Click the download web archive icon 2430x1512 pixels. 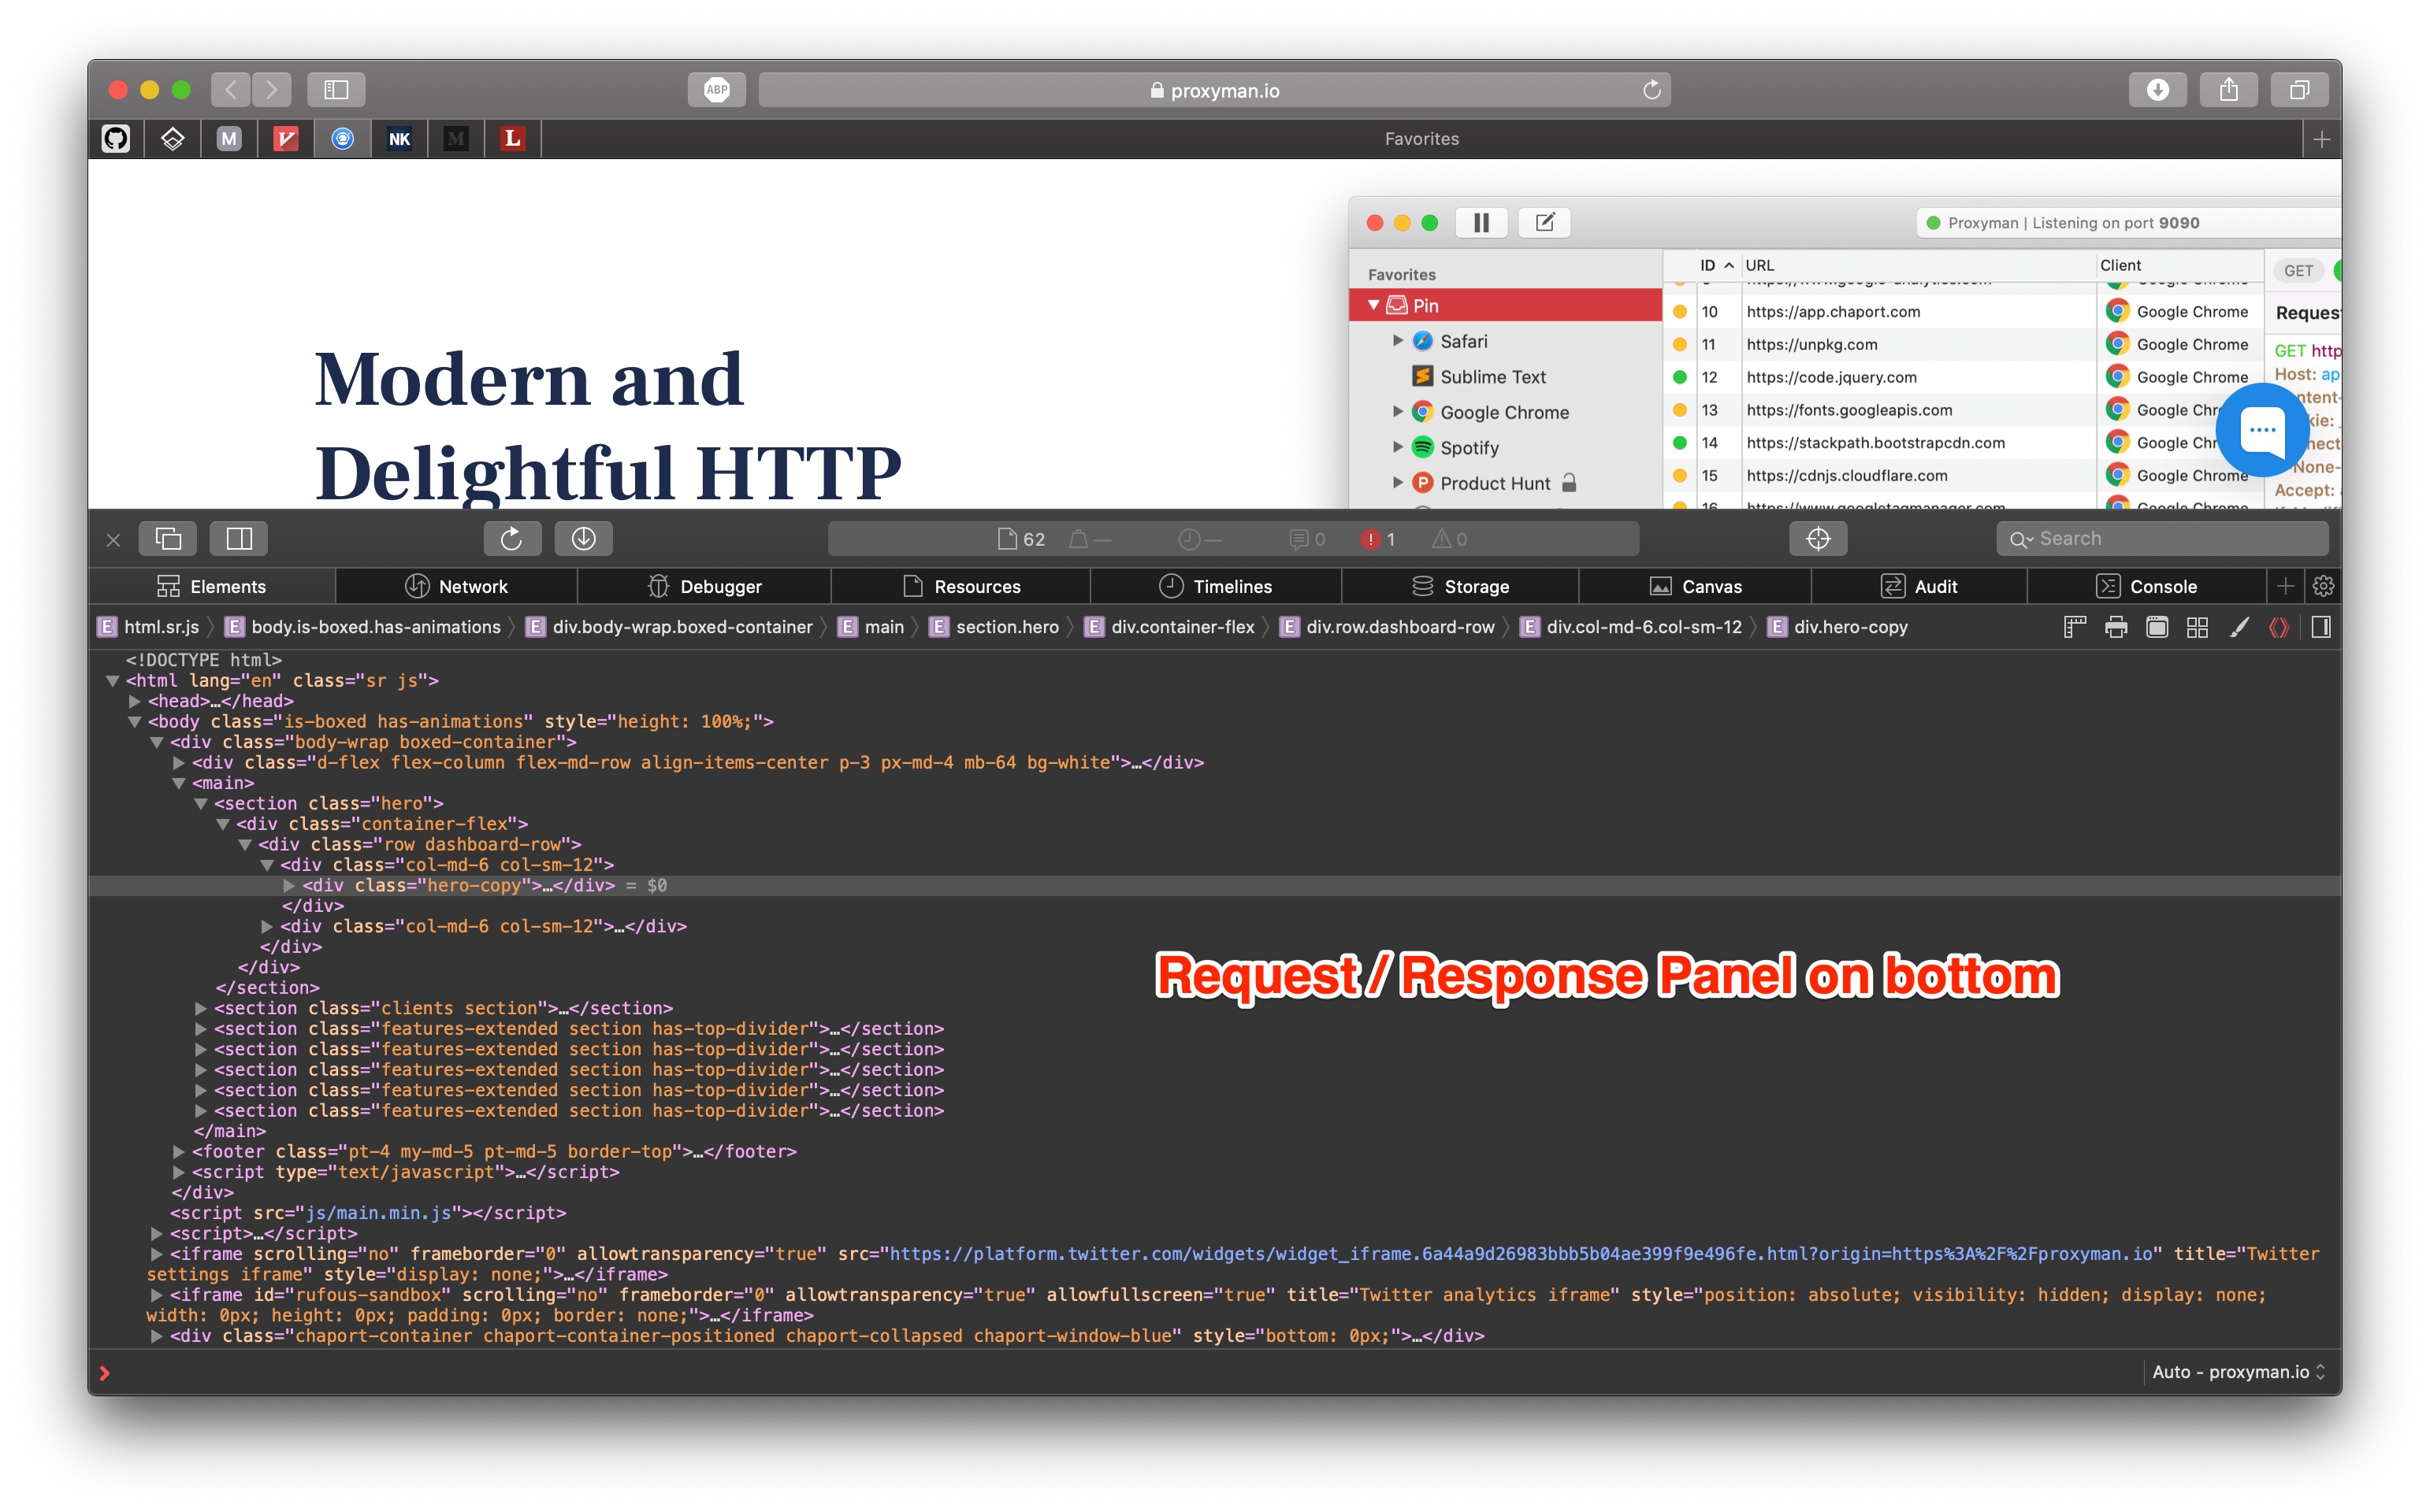(583, 539)
